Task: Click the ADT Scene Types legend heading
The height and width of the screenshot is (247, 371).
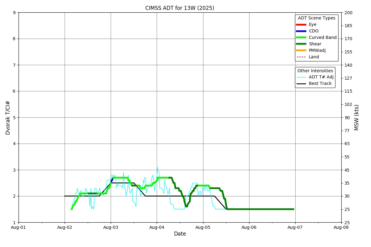Action: [316, 18]
